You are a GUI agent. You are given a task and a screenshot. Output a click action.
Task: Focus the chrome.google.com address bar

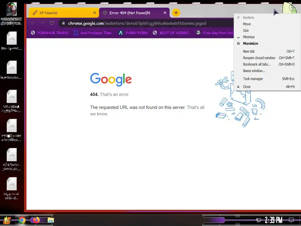pyautogui.click(x=146, y=23)
